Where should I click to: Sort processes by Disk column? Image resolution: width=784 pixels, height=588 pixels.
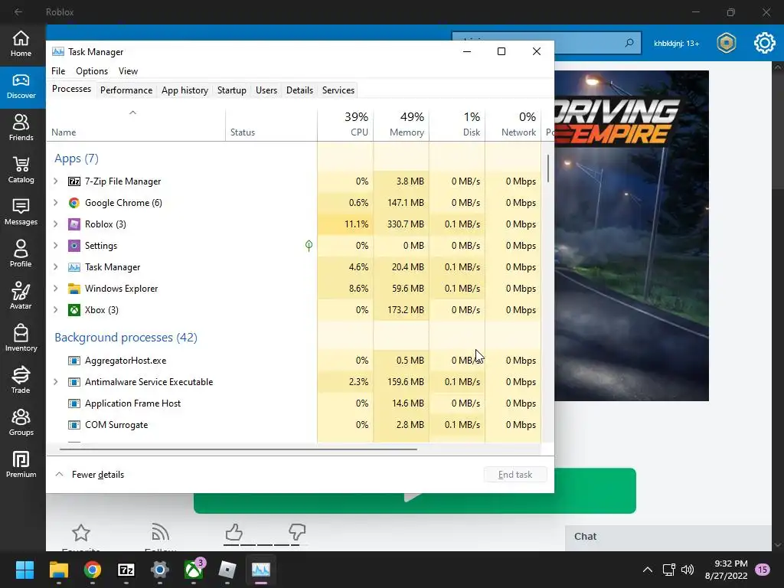457,124
